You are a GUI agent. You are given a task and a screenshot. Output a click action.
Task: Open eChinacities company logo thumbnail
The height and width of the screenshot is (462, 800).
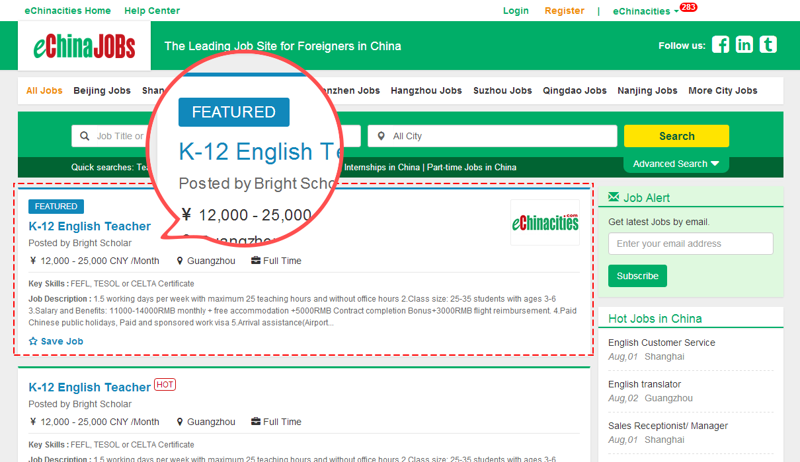pos(545,222)
